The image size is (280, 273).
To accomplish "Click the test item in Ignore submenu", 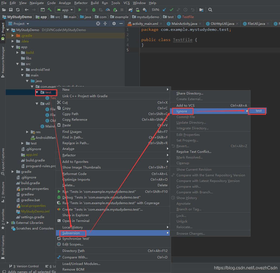I will [x=259, y=111].
